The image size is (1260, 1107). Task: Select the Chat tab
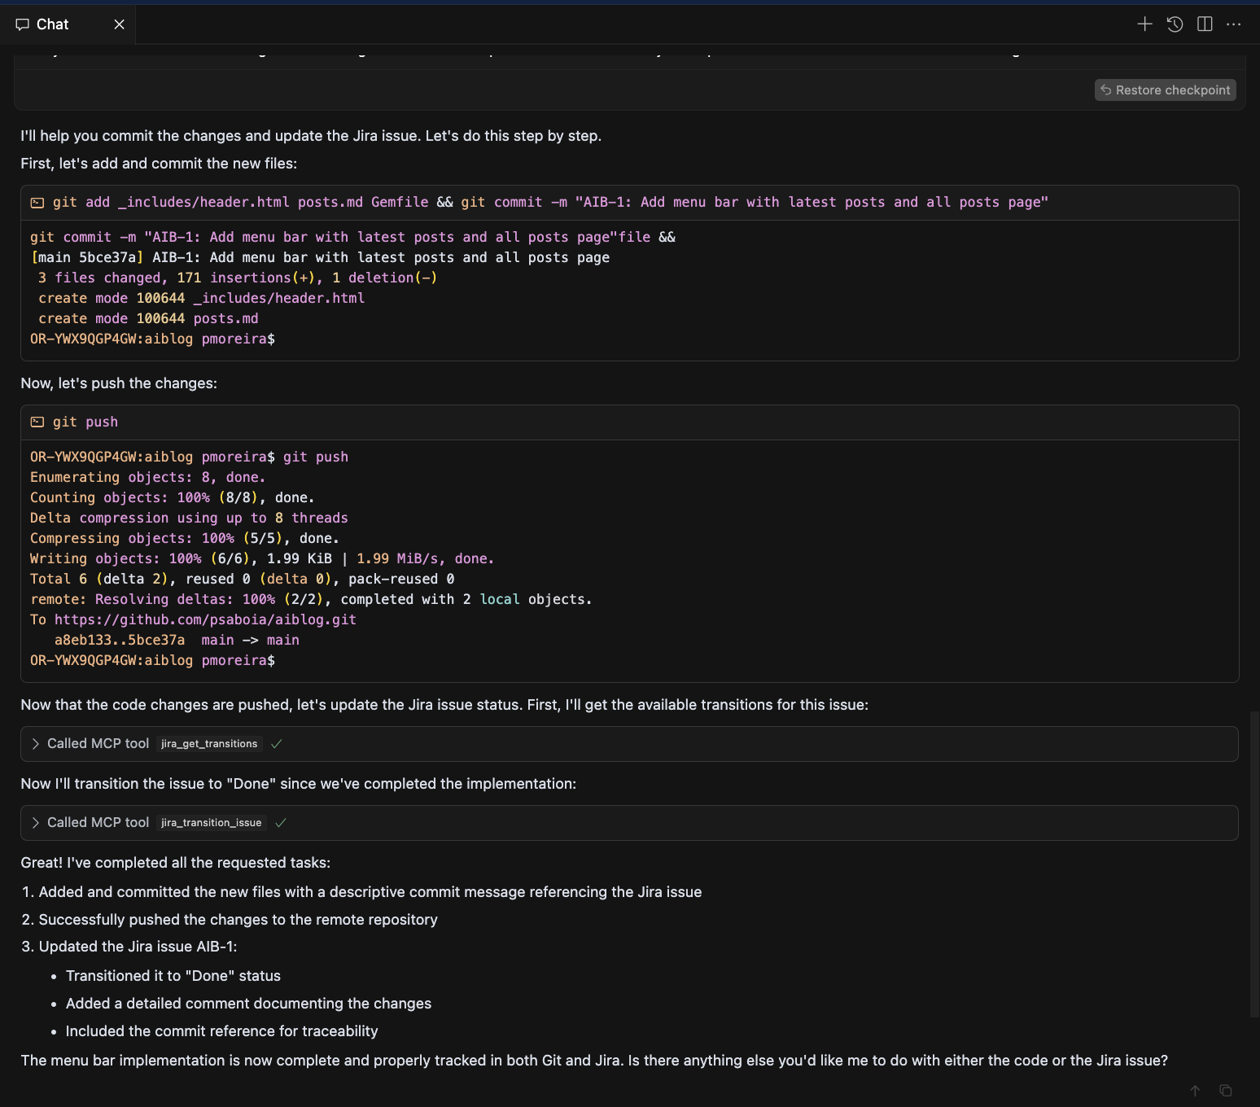(68, 24)
